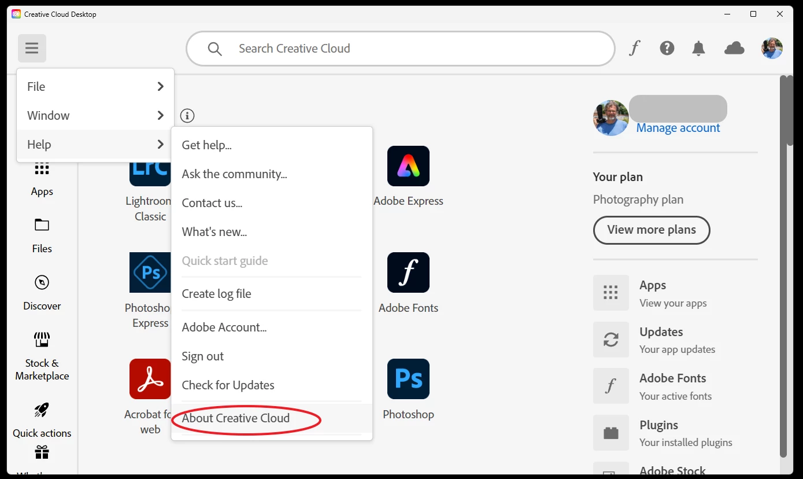803x479 pixels.
Task: Click the Apps grid icon in right panel
Action: pos(611,293)
